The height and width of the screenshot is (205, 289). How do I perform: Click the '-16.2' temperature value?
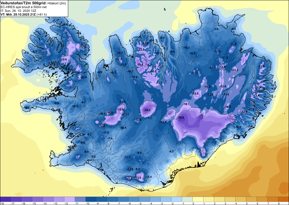(x=147, y=110)
